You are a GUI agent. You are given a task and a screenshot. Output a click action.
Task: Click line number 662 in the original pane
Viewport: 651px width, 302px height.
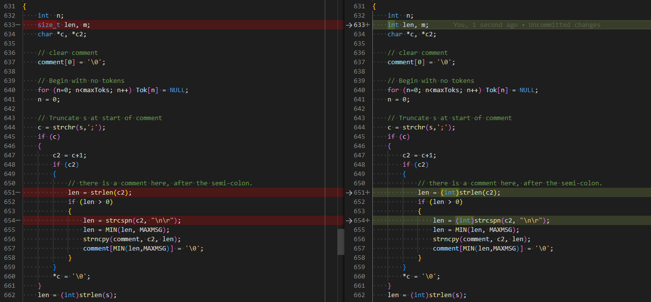tap(9, 295)
